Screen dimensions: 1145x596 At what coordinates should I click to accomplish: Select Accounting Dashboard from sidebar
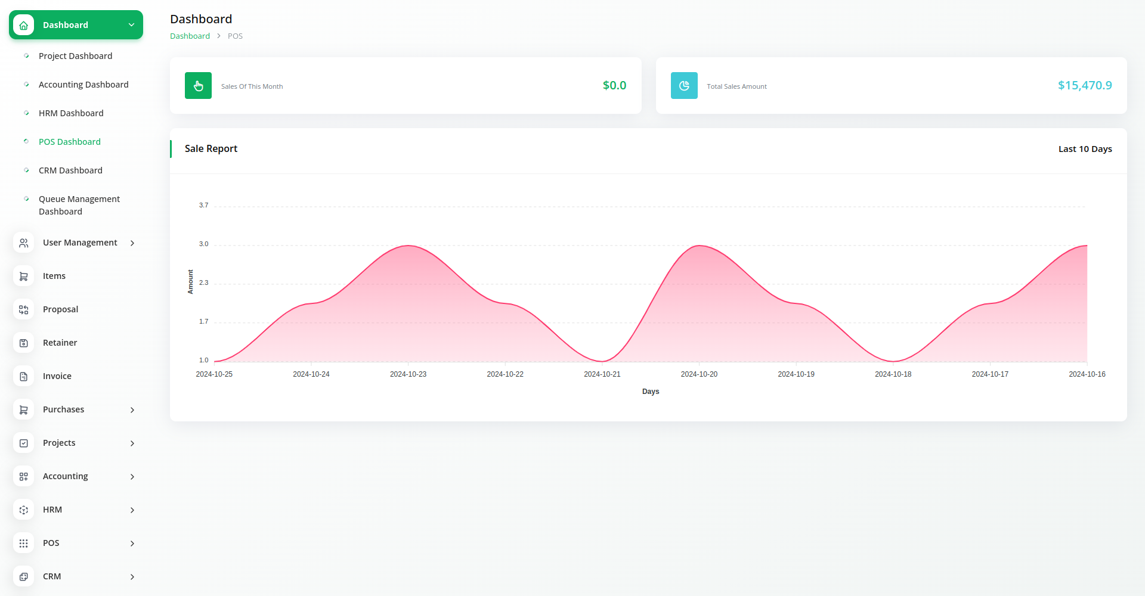coord(83,85)
